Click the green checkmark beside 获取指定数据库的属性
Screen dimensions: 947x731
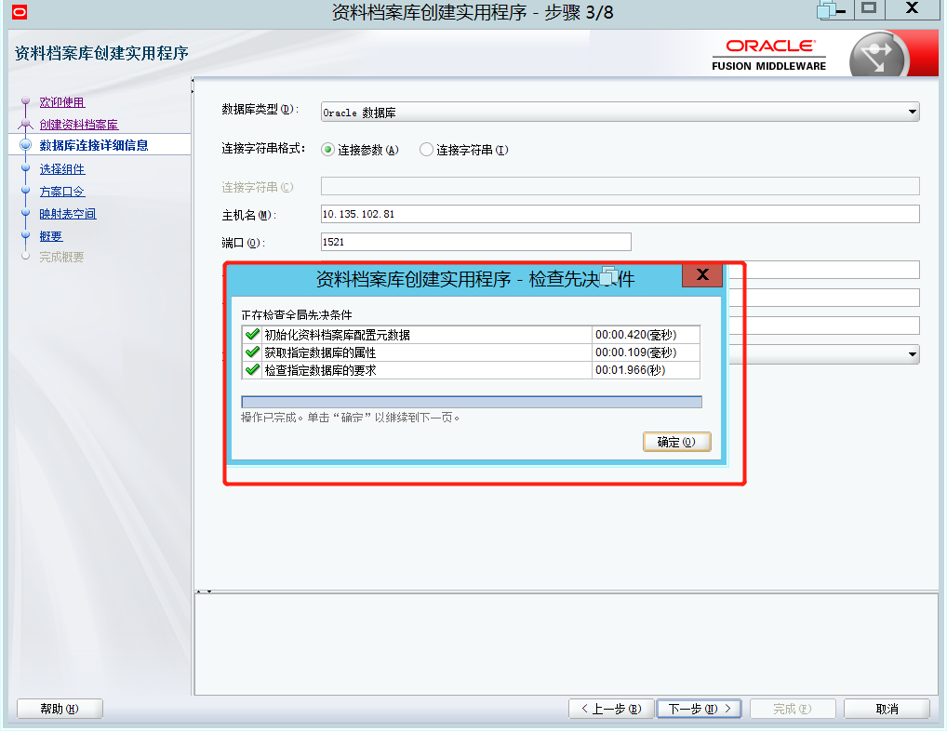[251, 352]
